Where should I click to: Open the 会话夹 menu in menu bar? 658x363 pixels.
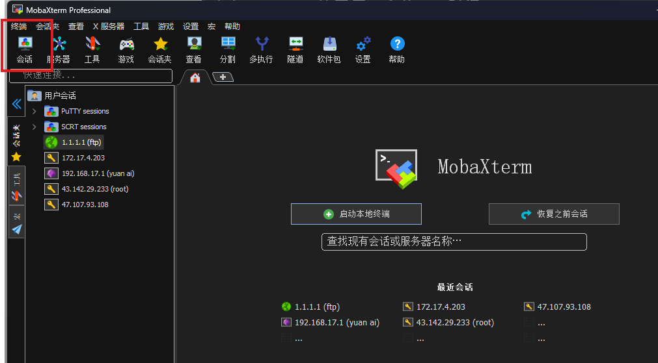pos(48,27)
